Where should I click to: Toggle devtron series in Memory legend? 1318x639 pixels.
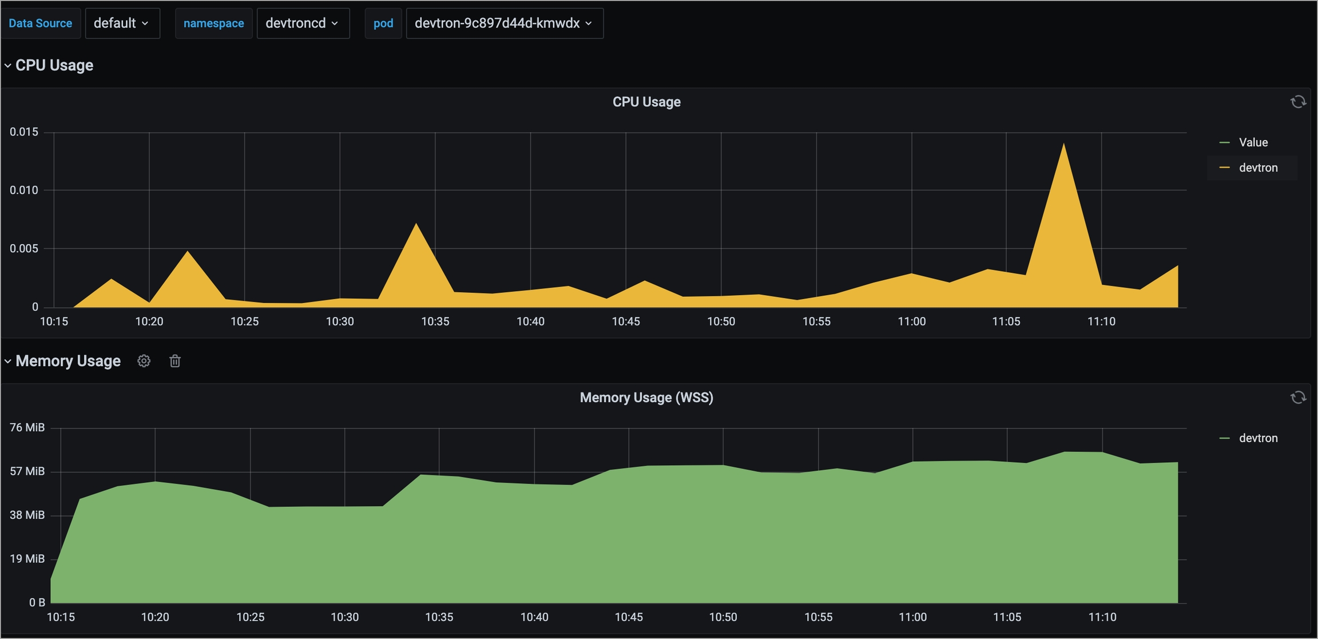pyautogui.click(x=1258, y=438)
